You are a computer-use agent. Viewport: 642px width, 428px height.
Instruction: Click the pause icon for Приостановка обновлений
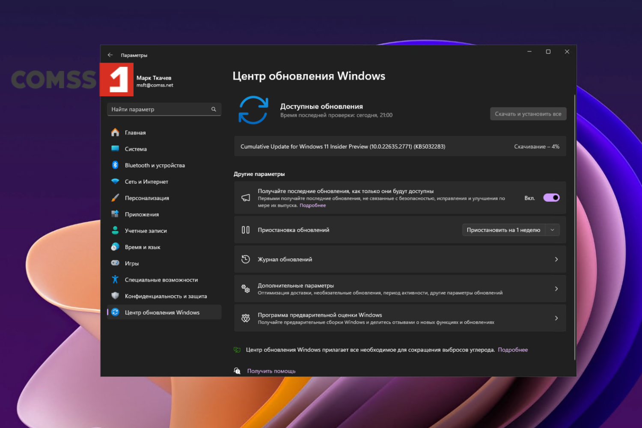[x=246, y=230]
